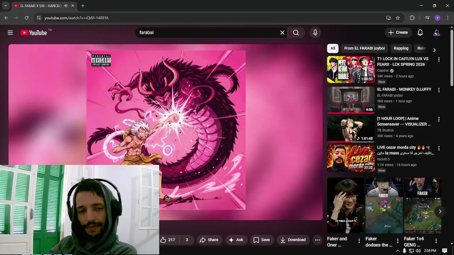The width and height of the screenshot is (454, 255).
Task: Reload the page
Action: point(27,18)
